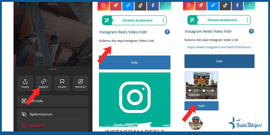Tap the Paylaş share icon in Reels menu

(25, 83)
